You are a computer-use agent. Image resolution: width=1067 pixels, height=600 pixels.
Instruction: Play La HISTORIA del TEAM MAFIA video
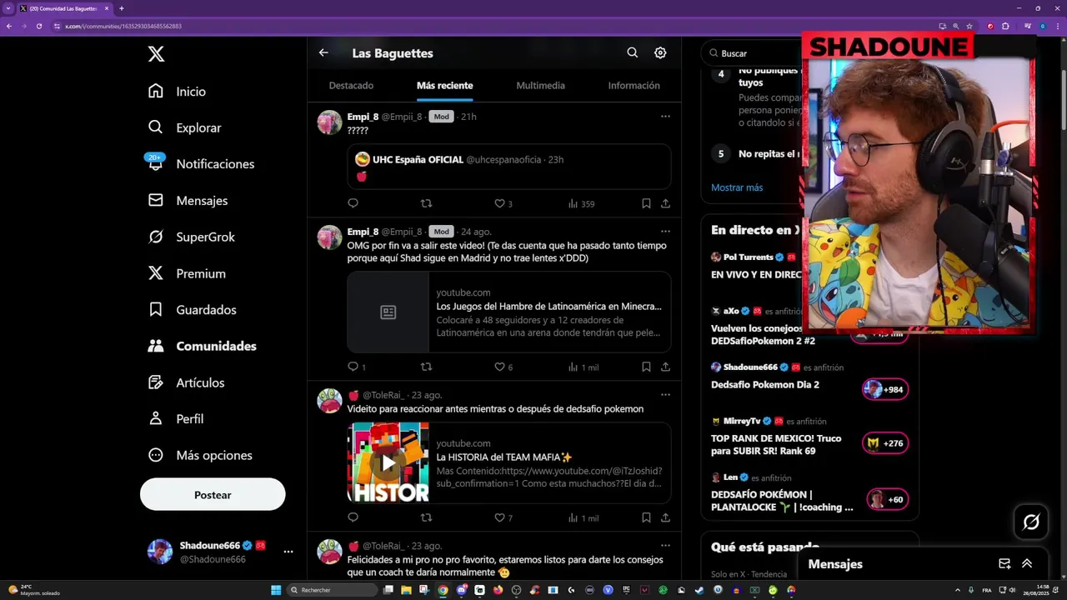click(x=388, y=462)
